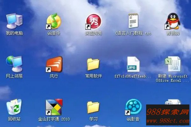The width and height of the screenshot is (191, 127).
Task: Select the 常用软件 folder icon
Action: [93, 64]
